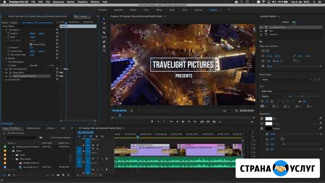Click the New Layer icon in Essential Graphics
The width and height of the screenshot is (325, 183).
pyautogui.click(x=261, y=42)
